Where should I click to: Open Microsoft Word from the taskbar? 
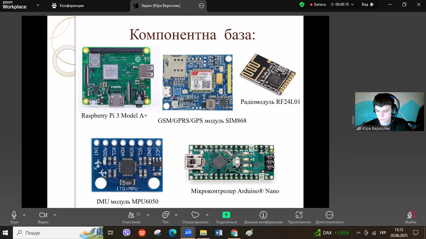pos(219,233)
